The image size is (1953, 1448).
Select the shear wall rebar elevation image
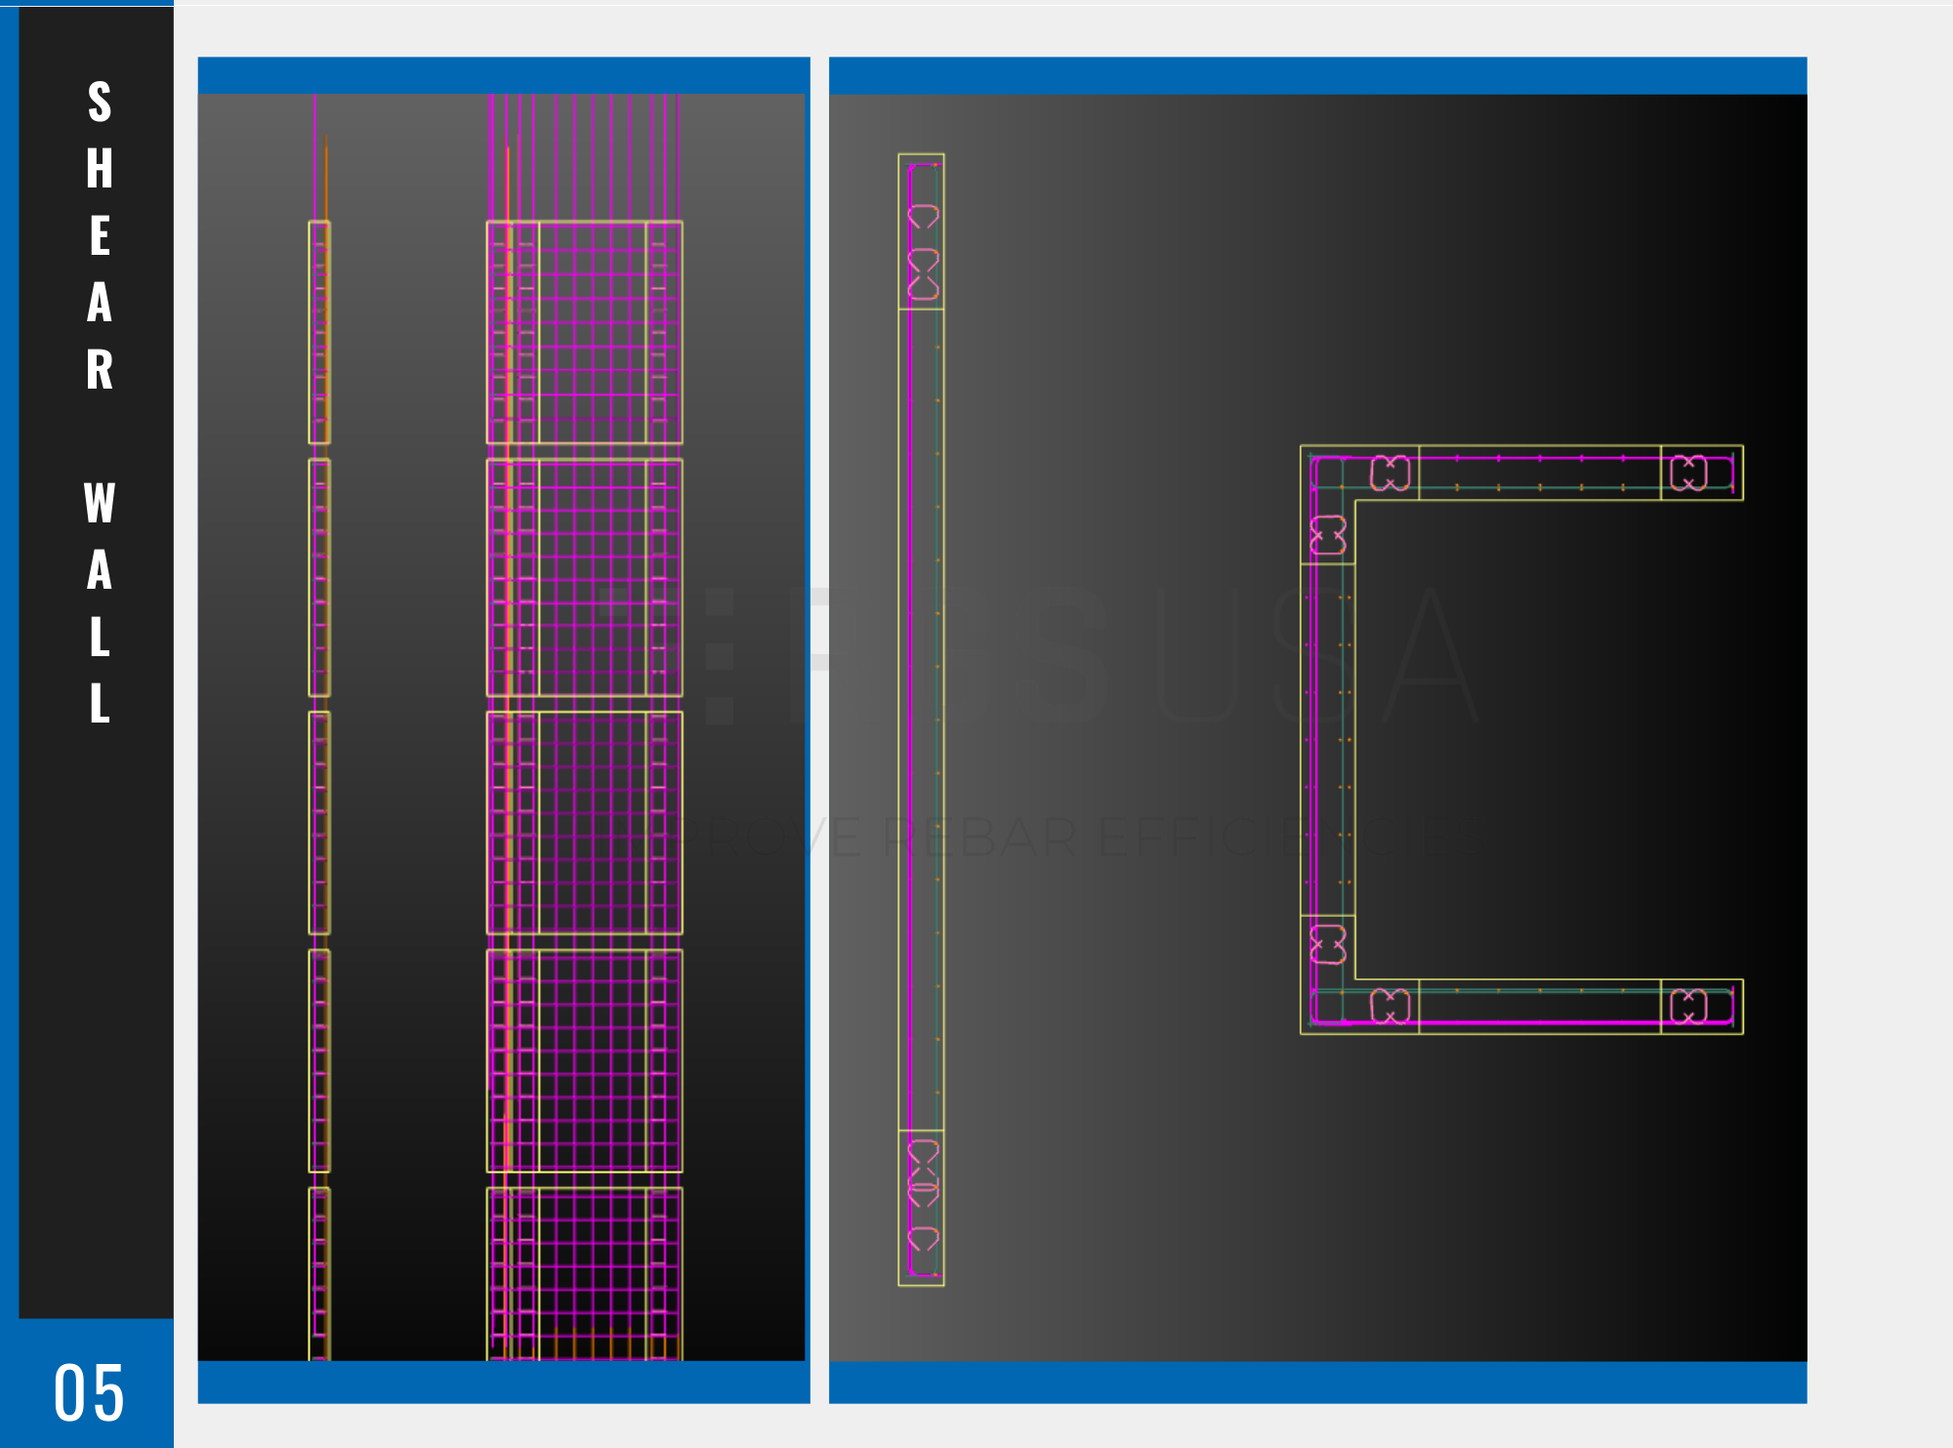click(x=502, y=727)
